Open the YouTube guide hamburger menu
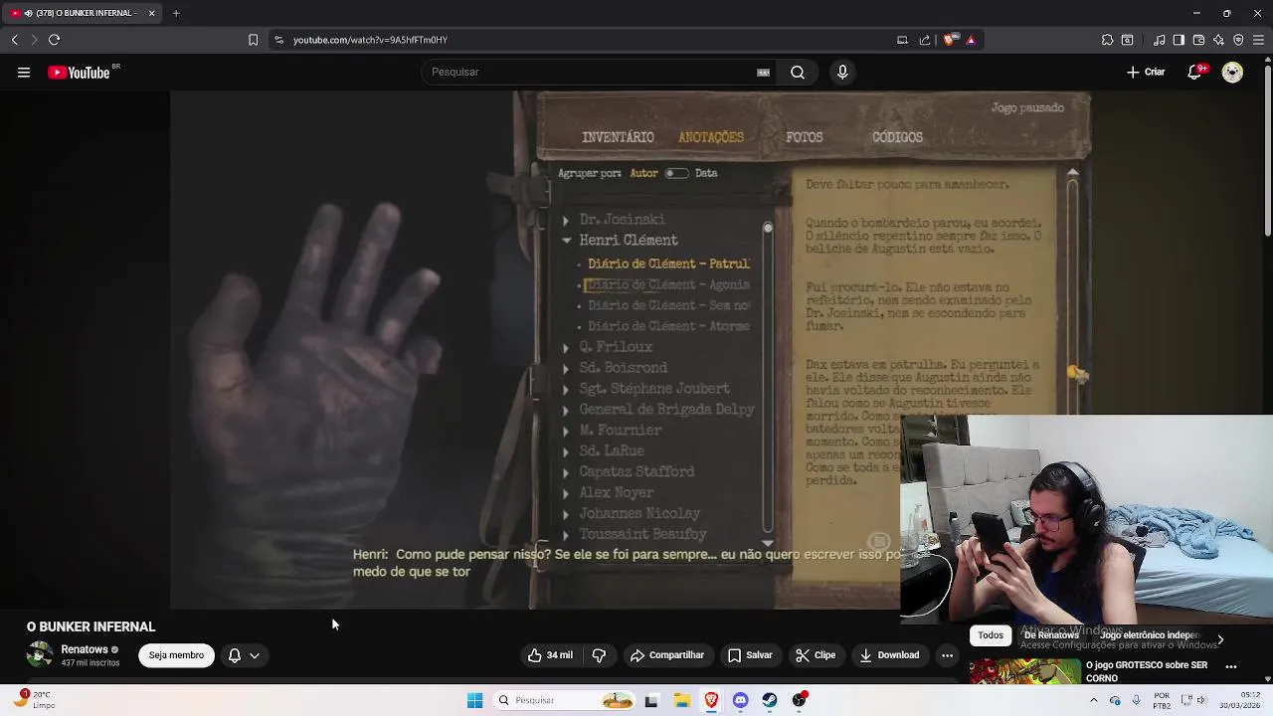Viewport: 1273px width, 716px height. click(24, 72)
